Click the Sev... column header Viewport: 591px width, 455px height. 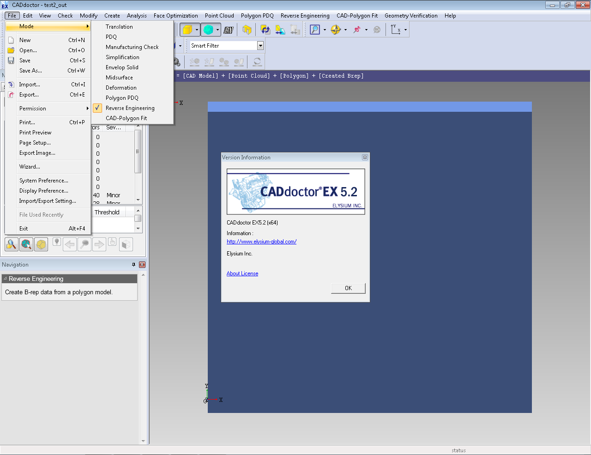tap(114, 127)
